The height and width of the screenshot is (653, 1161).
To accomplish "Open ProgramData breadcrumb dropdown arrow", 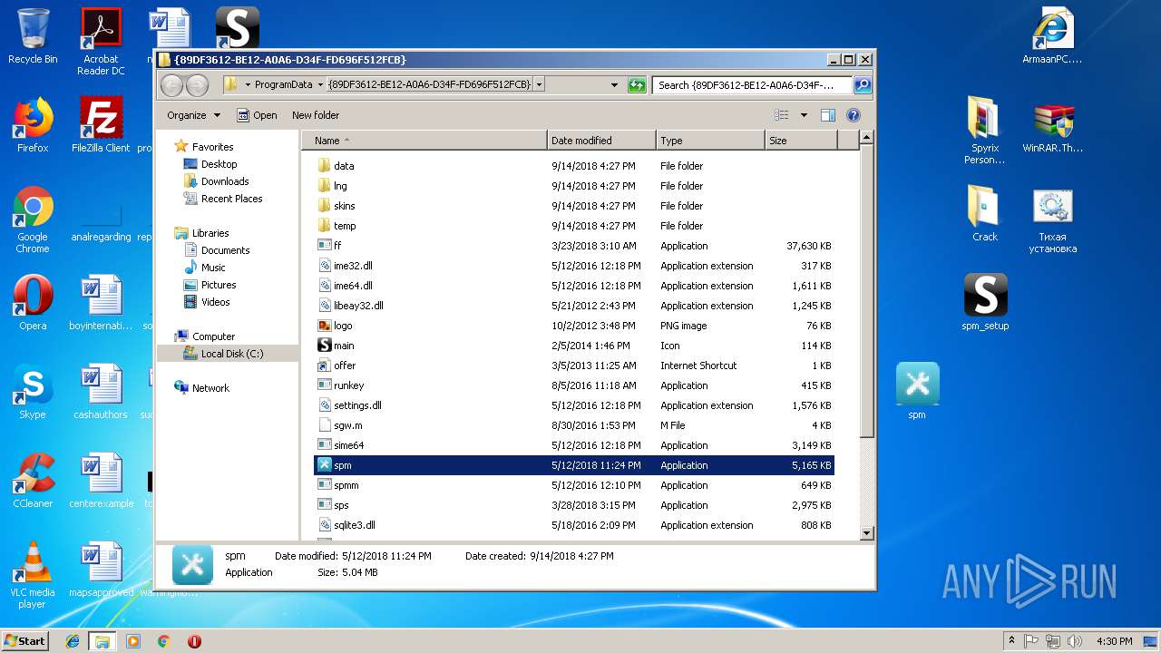I will 320,84.
